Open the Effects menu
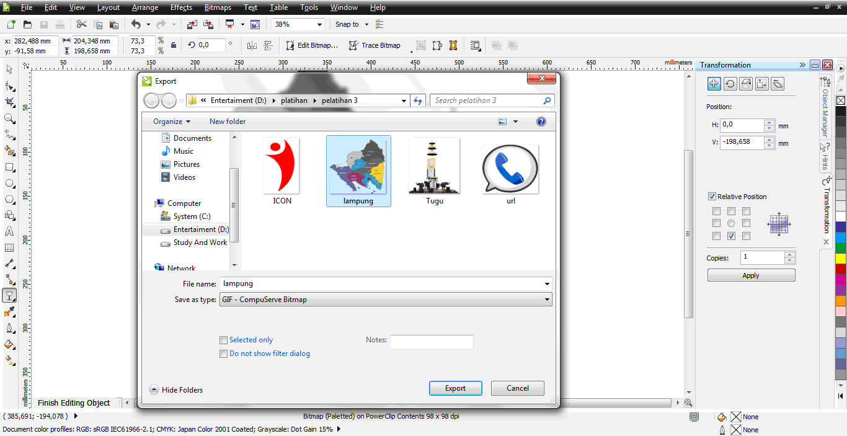 (x=181, y=7)
